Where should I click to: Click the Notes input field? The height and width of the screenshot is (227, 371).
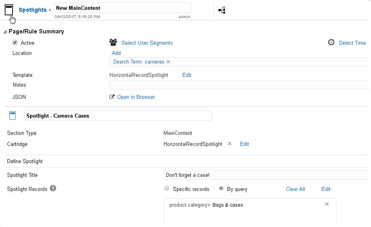[239, 85]
